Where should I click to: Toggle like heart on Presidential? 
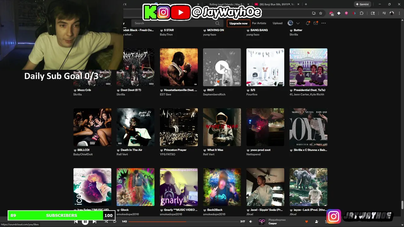291,90
